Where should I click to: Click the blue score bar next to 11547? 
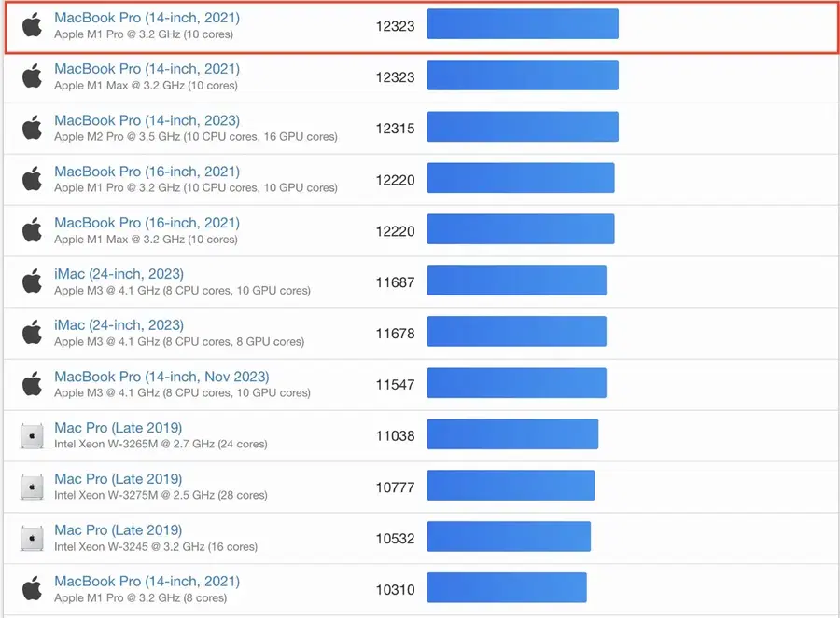[517, 382]
